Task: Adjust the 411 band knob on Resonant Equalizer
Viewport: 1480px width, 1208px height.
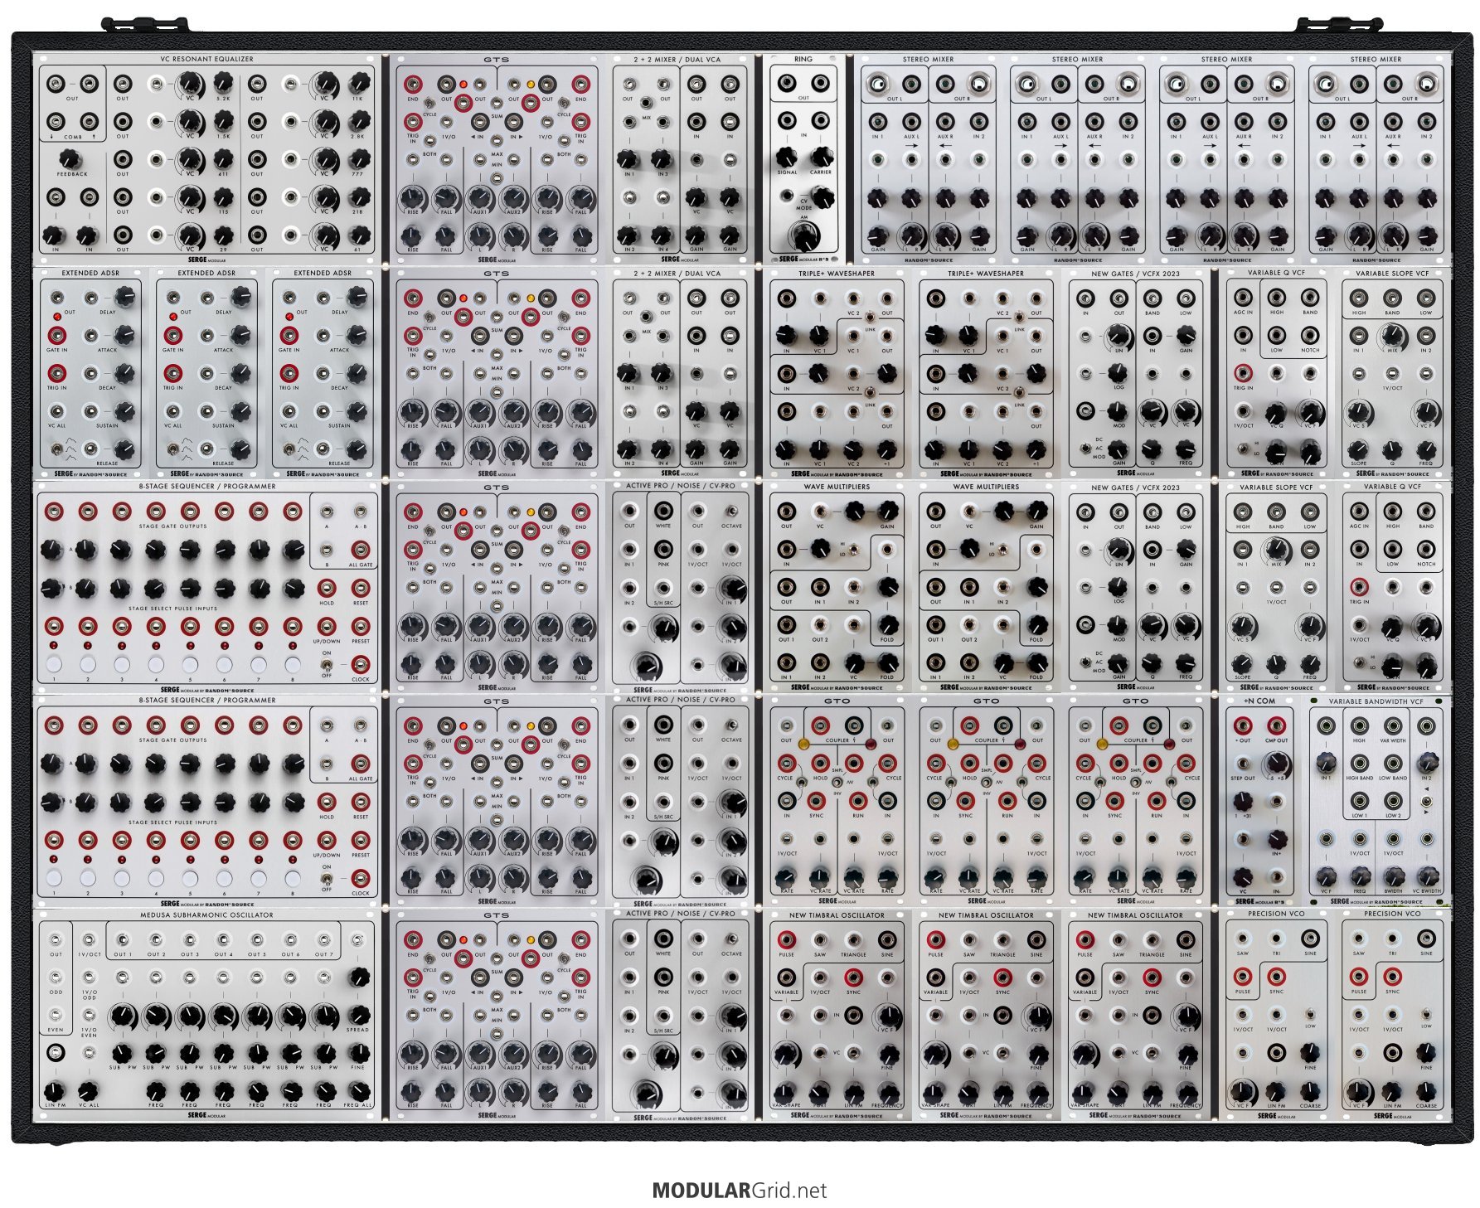Action: pos(223,159)
